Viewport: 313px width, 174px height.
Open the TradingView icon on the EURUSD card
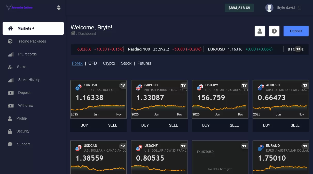(123, 85)
